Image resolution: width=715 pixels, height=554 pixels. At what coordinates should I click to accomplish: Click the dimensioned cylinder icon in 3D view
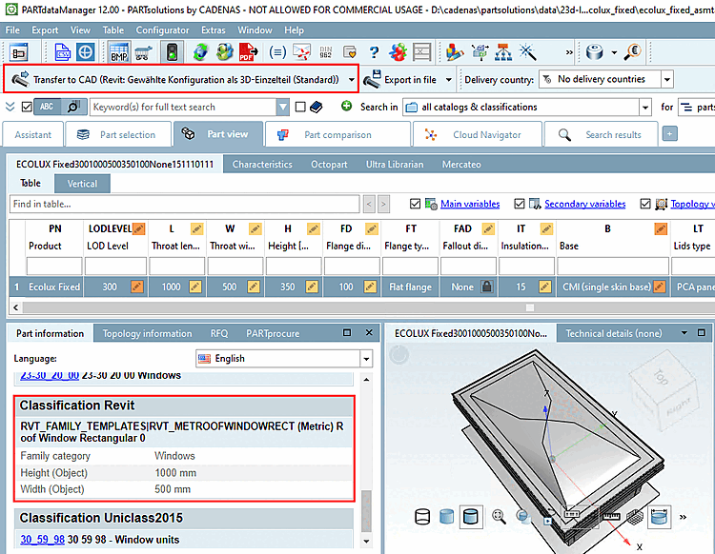point(659,517)
